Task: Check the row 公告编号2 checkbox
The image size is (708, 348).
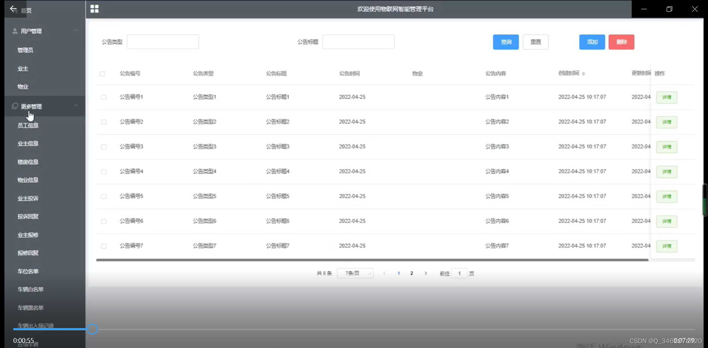Action: pyautogui.click(x=104, y=122)
